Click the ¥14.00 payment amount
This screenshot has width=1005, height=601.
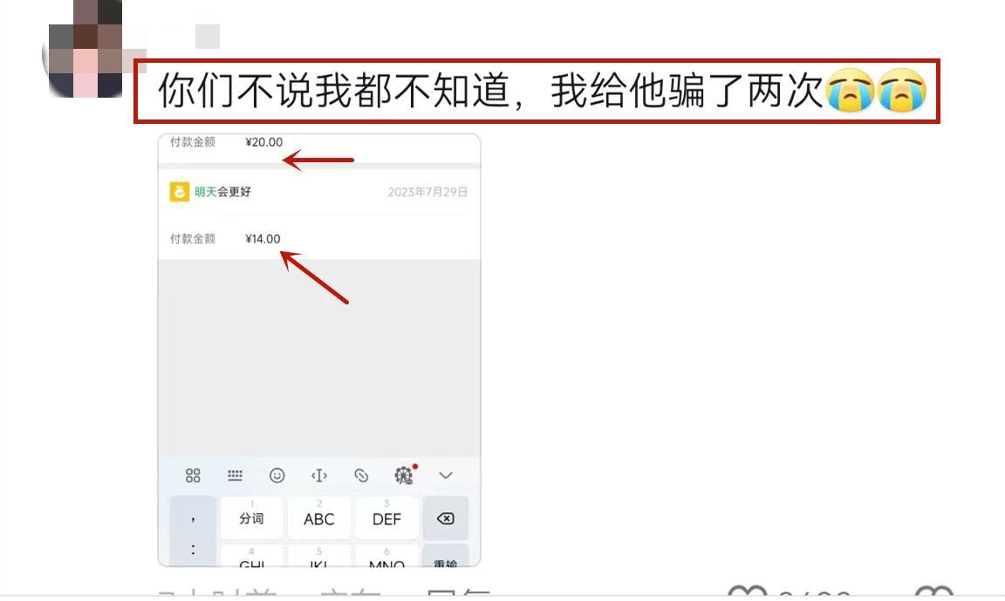tap(263, 239)
